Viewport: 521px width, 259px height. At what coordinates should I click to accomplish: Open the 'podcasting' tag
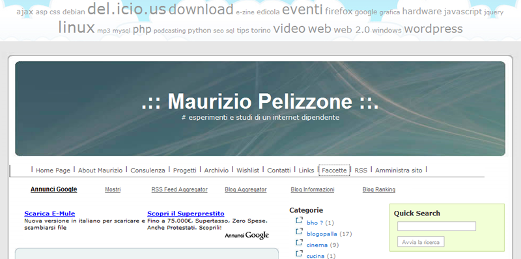tap(169, 31)
